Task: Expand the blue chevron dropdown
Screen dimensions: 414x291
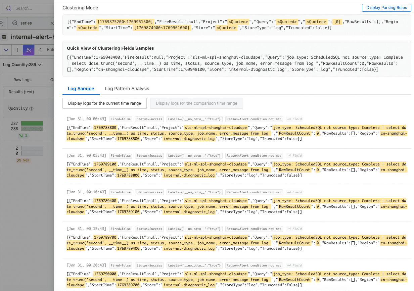Action: [x=6, y=50]
